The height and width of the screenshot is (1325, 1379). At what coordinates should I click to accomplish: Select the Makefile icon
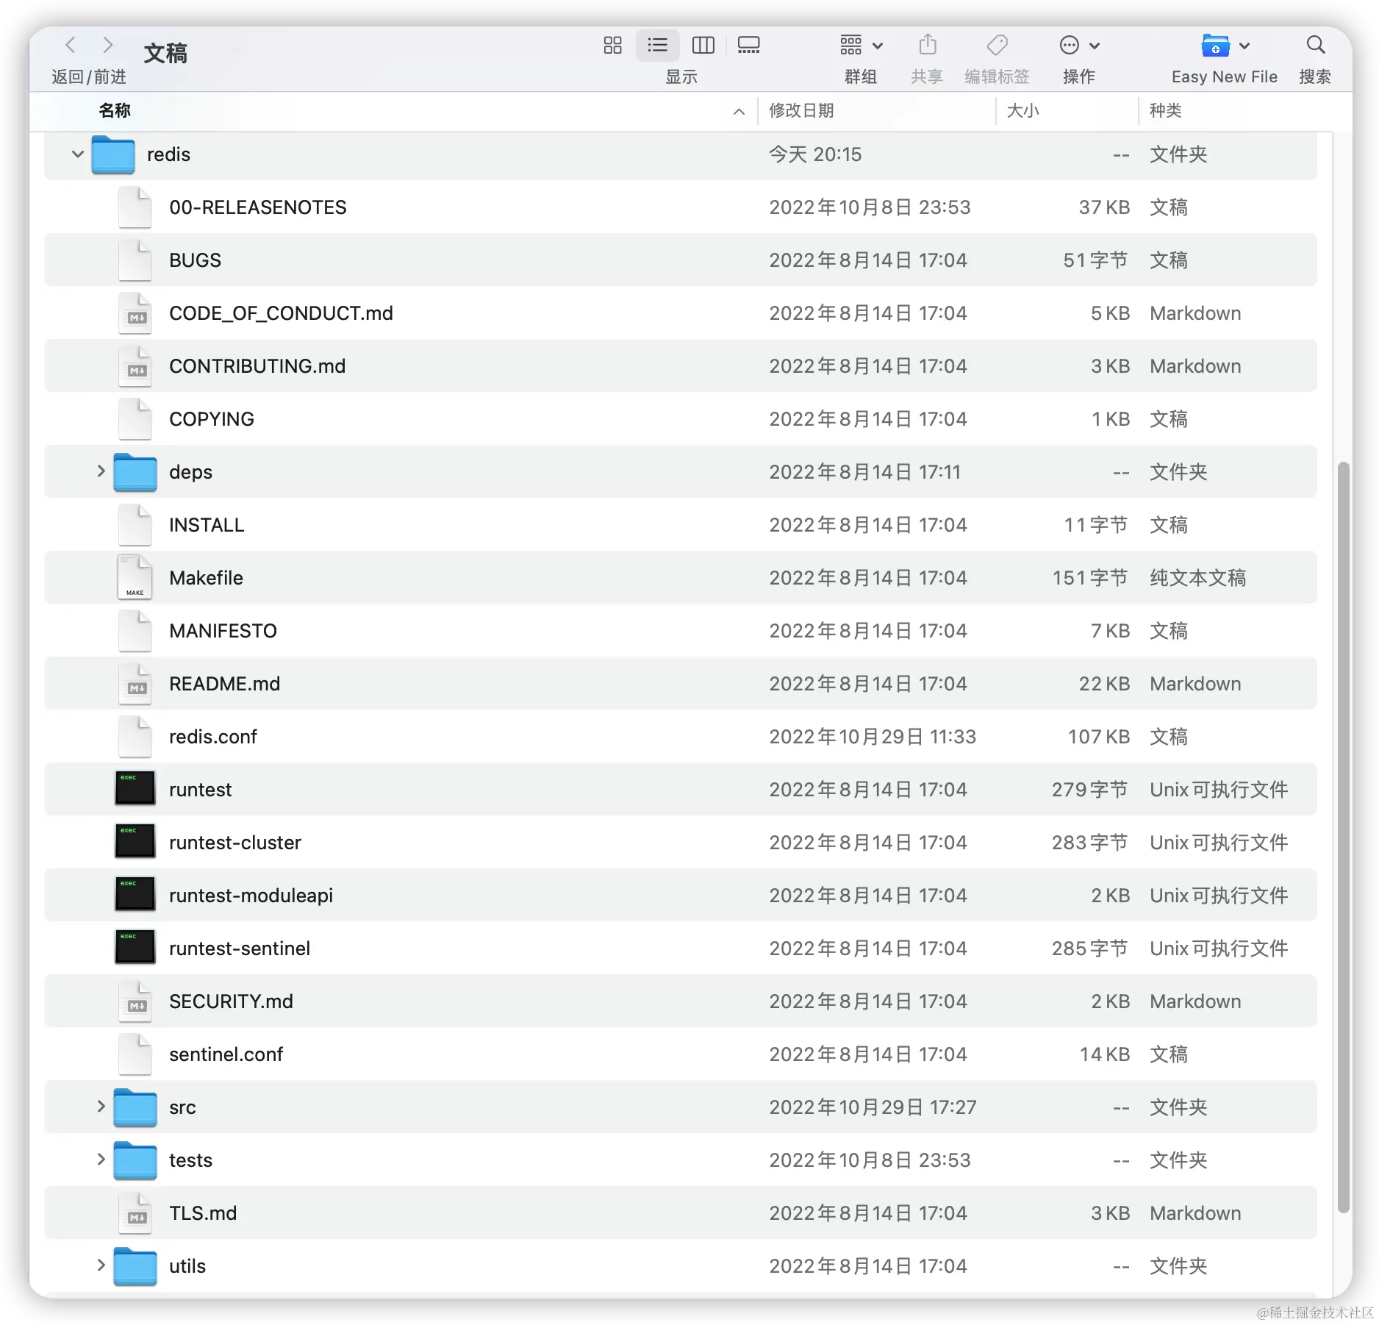click(135, 578)
